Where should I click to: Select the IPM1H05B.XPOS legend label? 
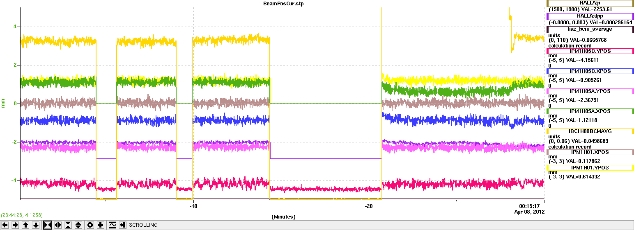pos(590,71)
